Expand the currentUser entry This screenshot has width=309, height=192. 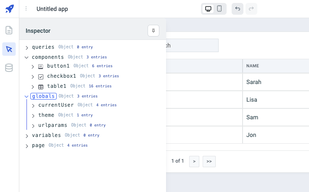pyautogui.click(x=33, y=105)
